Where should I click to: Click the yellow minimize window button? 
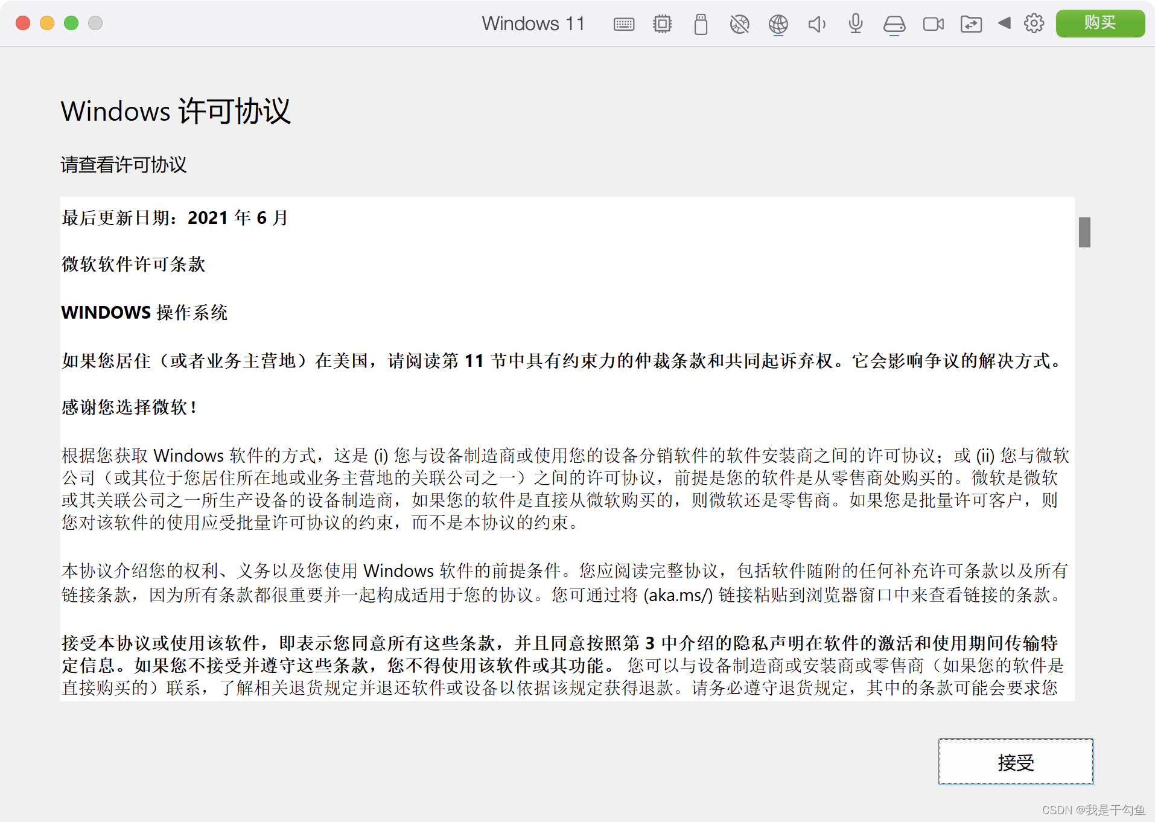pos(47,23)
